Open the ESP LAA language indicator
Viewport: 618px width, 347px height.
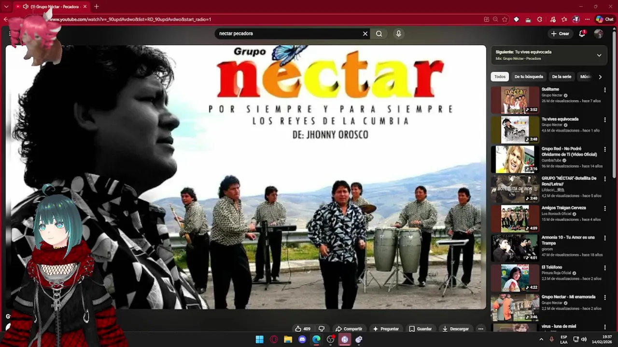click(564, 339)
